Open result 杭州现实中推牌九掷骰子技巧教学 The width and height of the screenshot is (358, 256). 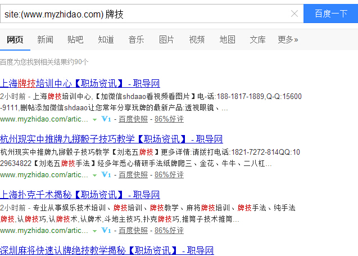pos(111,139)
